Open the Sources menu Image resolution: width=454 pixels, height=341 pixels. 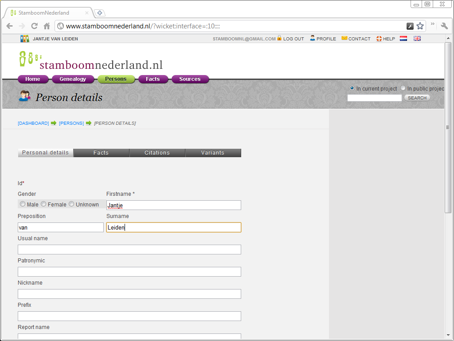[190, 79]
